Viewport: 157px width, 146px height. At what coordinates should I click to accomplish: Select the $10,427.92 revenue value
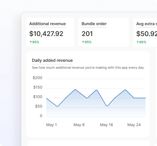pyautogui.click(x=46, y=34)
